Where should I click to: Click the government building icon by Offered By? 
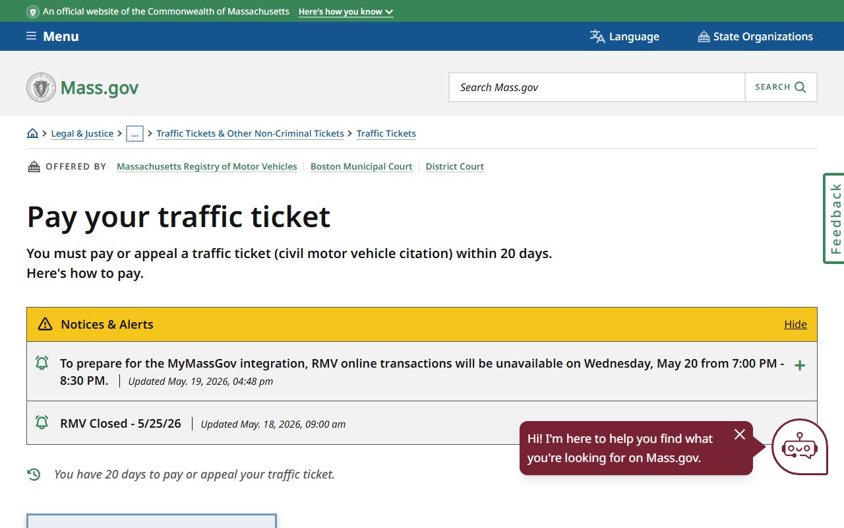click(34, 166)
